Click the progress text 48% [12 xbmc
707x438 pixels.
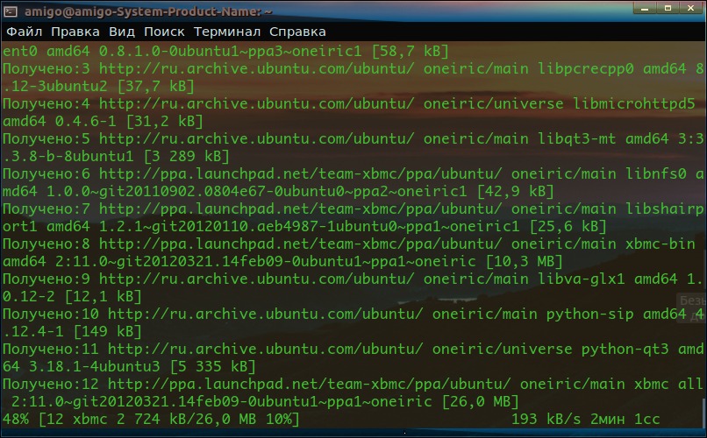[55, 420]
